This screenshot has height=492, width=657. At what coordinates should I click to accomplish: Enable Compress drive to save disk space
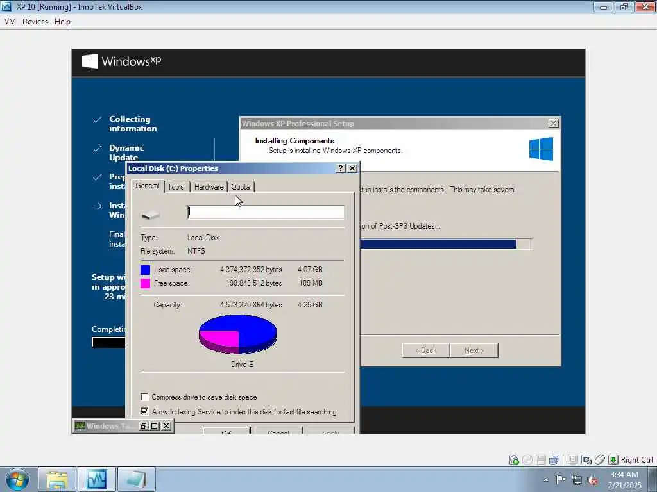pyautogui.click(x=144, y=397)
